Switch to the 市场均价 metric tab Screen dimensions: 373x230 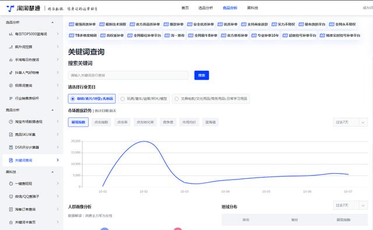[189, 122]
